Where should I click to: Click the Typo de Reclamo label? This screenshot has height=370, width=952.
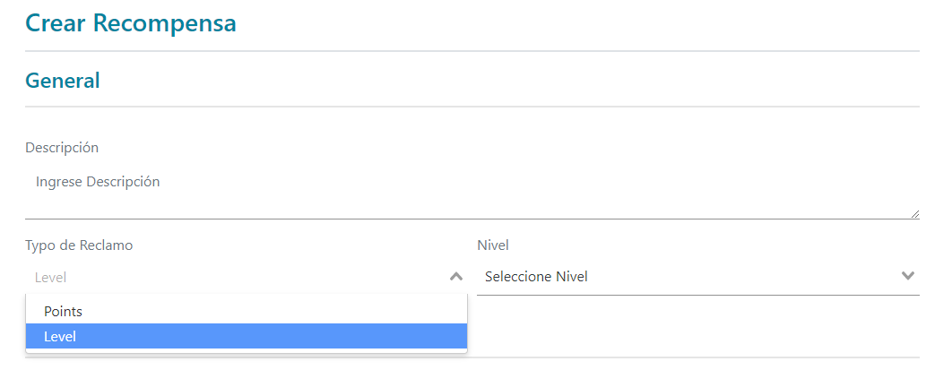(79, 245)
